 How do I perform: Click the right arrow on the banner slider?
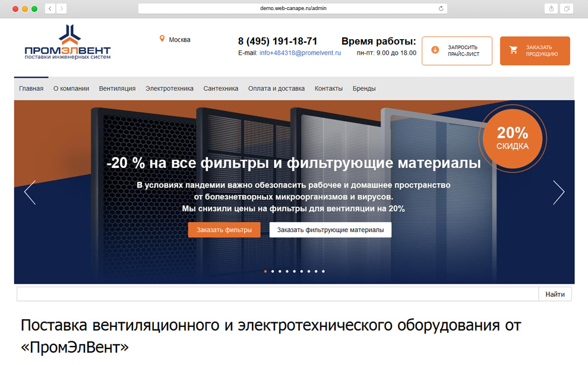click(559, 192)
